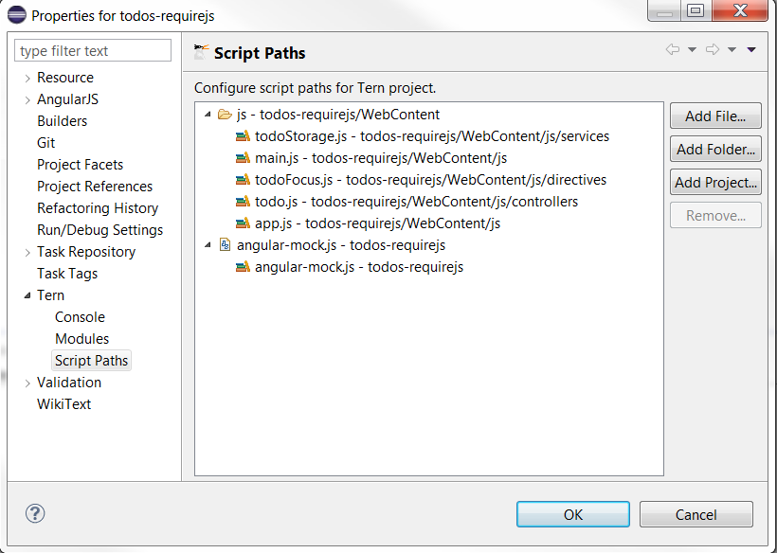The width and height of the screenshot is (777, 553).
Task: Open the Modules settings page
Action: pos(81,338)
